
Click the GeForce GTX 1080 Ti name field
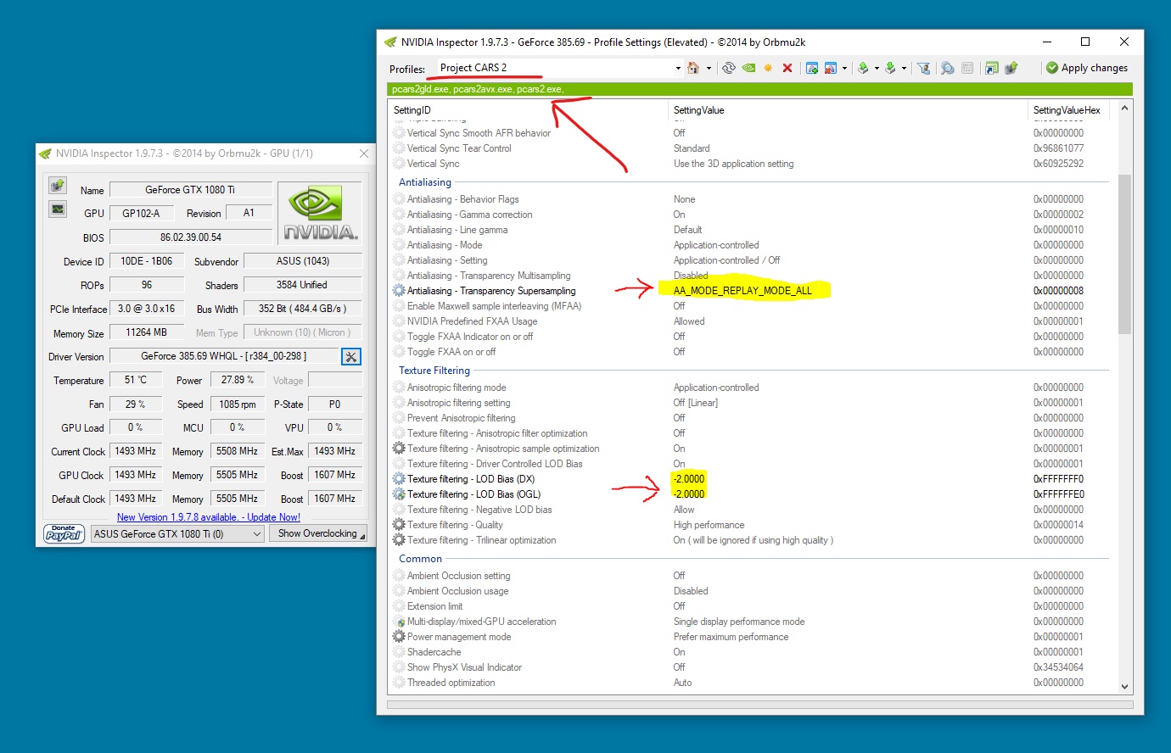coord(191,190)
